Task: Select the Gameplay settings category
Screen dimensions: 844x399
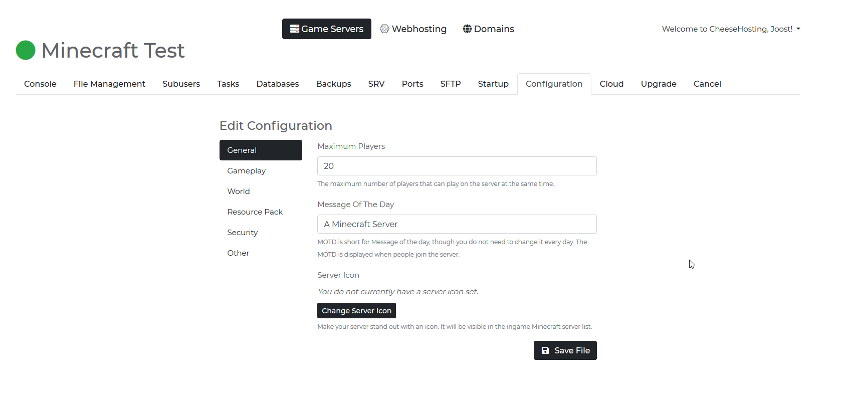Action: tap(247, 171)
